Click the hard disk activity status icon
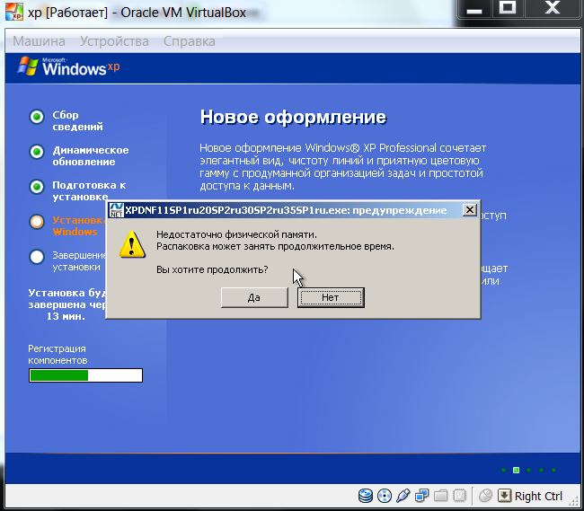Image resolution: width=584 pixels, height=511 pixels. [366, 496]
